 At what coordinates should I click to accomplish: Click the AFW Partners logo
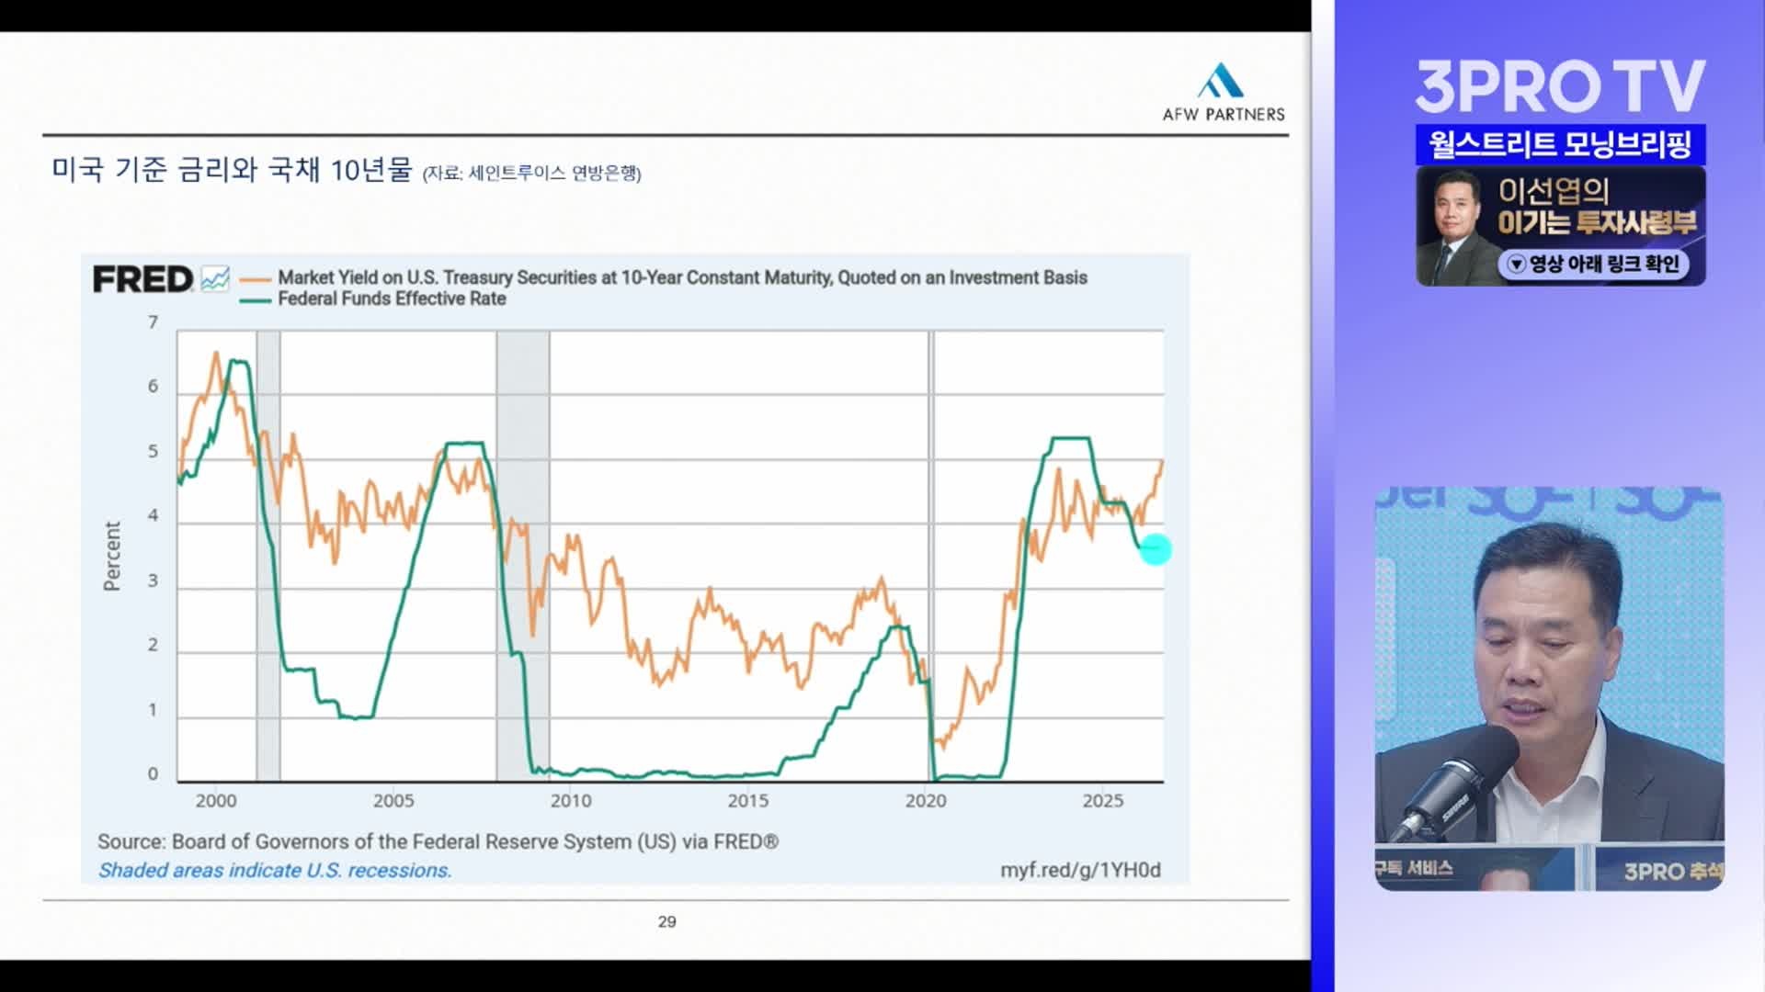click(1223, 92)
